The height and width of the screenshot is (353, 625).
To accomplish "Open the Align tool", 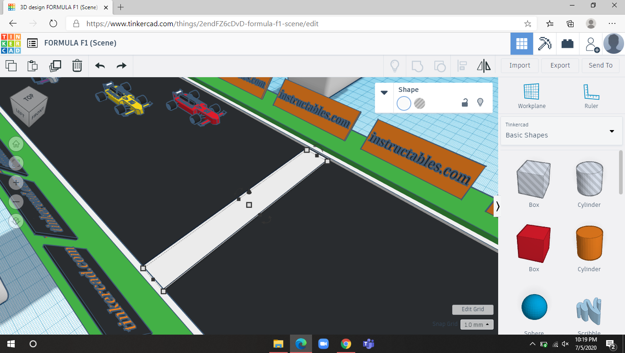I will coord(462,66).
